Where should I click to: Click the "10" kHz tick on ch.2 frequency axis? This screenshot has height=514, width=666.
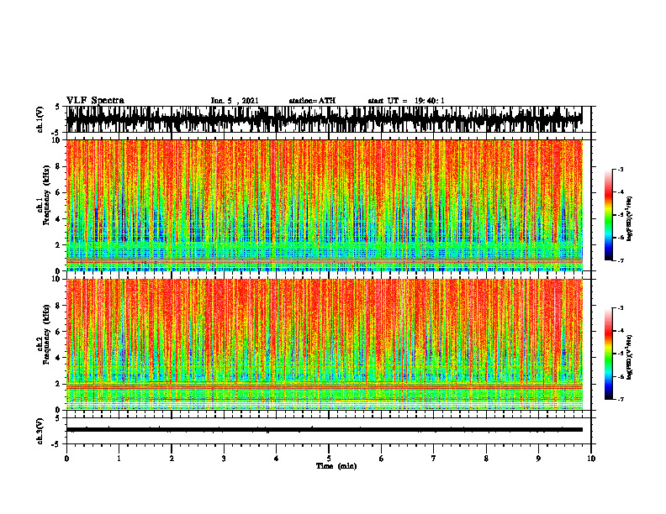(57, 279)
